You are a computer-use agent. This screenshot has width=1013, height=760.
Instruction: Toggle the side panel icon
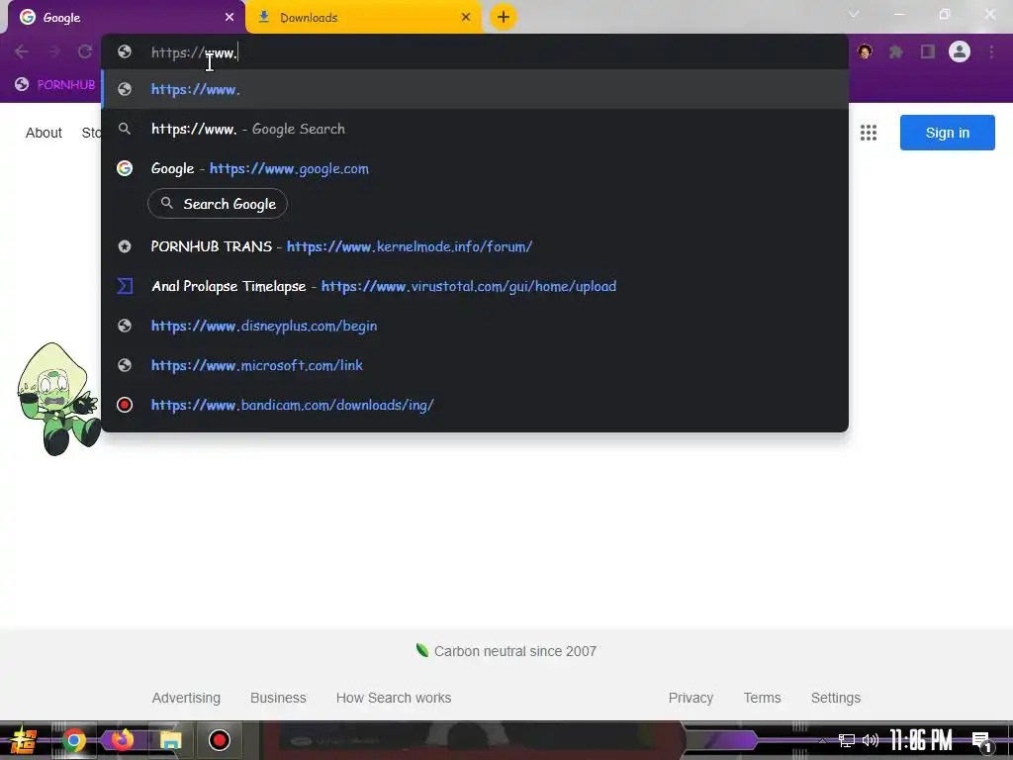[x=928, y=51]
